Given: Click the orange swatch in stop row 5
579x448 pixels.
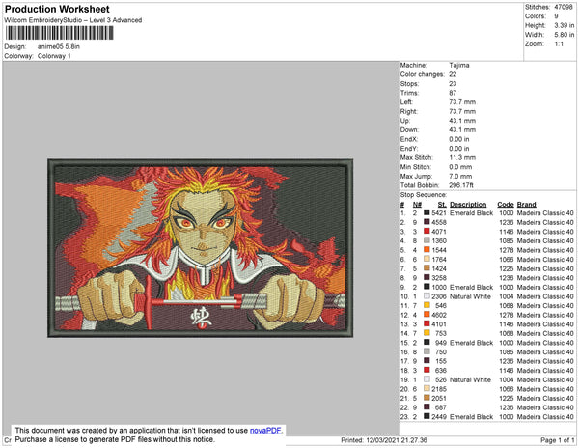Looking at the screenshot, I should pos(427,250).
